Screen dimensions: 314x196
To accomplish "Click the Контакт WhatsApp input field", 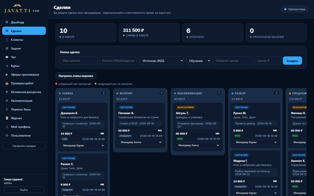I will 118,61.
